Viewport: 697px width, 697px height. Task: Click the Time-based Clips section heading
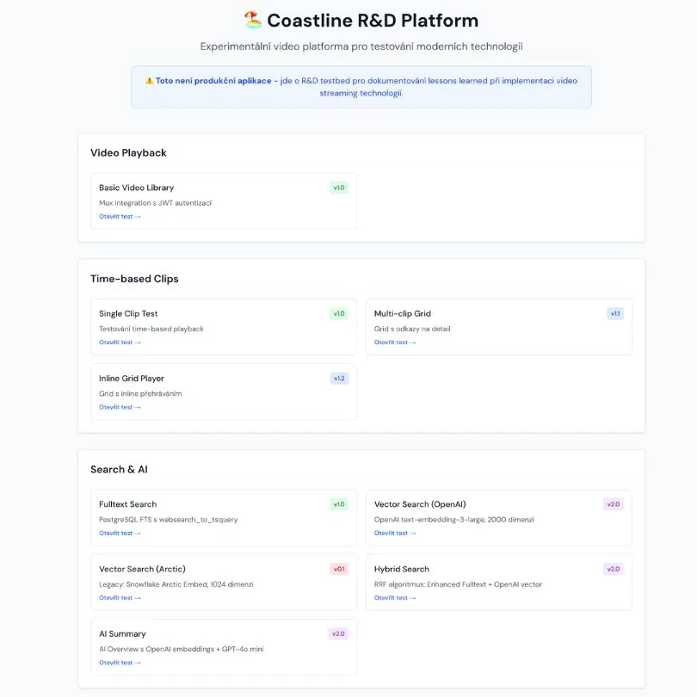pyautogui.click(x=134, y=278)
